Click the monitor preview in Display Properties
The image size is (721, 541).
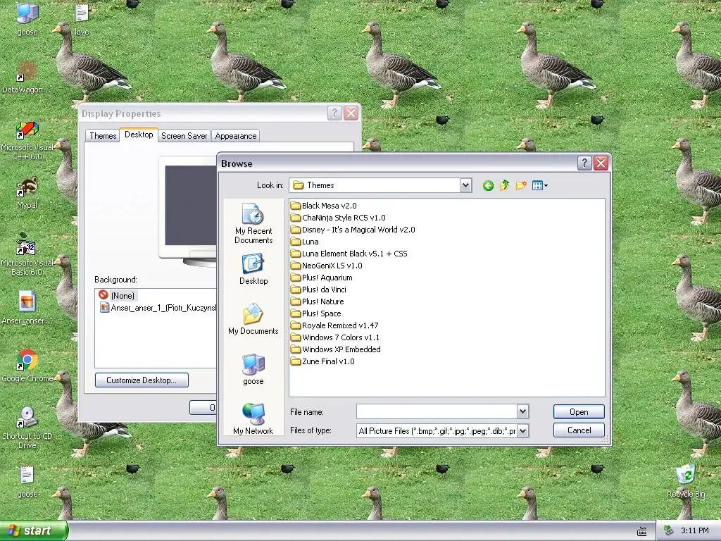click(x=188, y=211)
